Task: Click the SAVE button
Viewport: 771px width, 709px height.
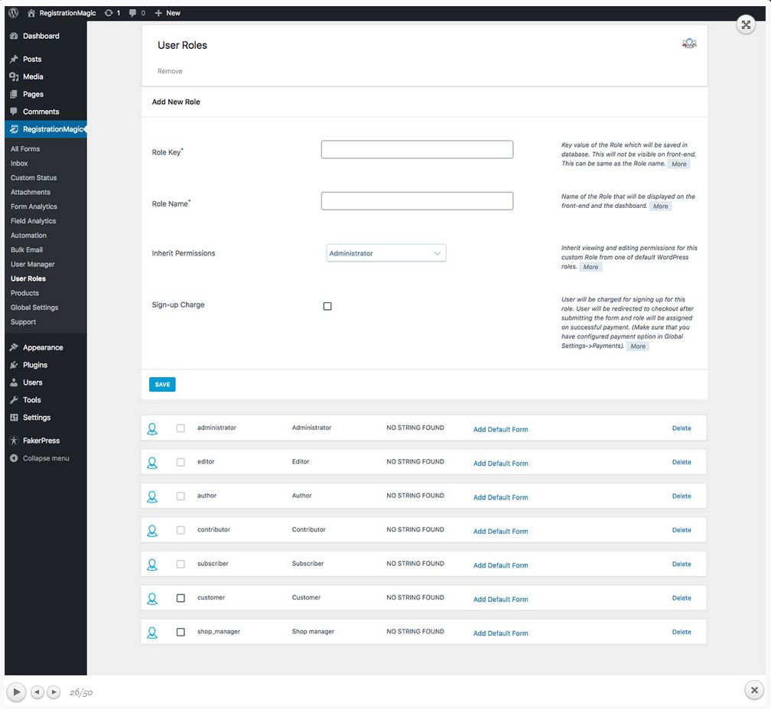Action: (x=162, y=385)
